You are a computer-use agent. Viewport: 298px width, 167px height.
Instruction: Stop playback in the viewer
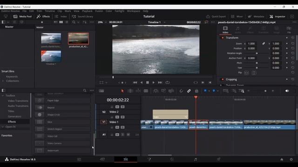click(x=148, y=83)
